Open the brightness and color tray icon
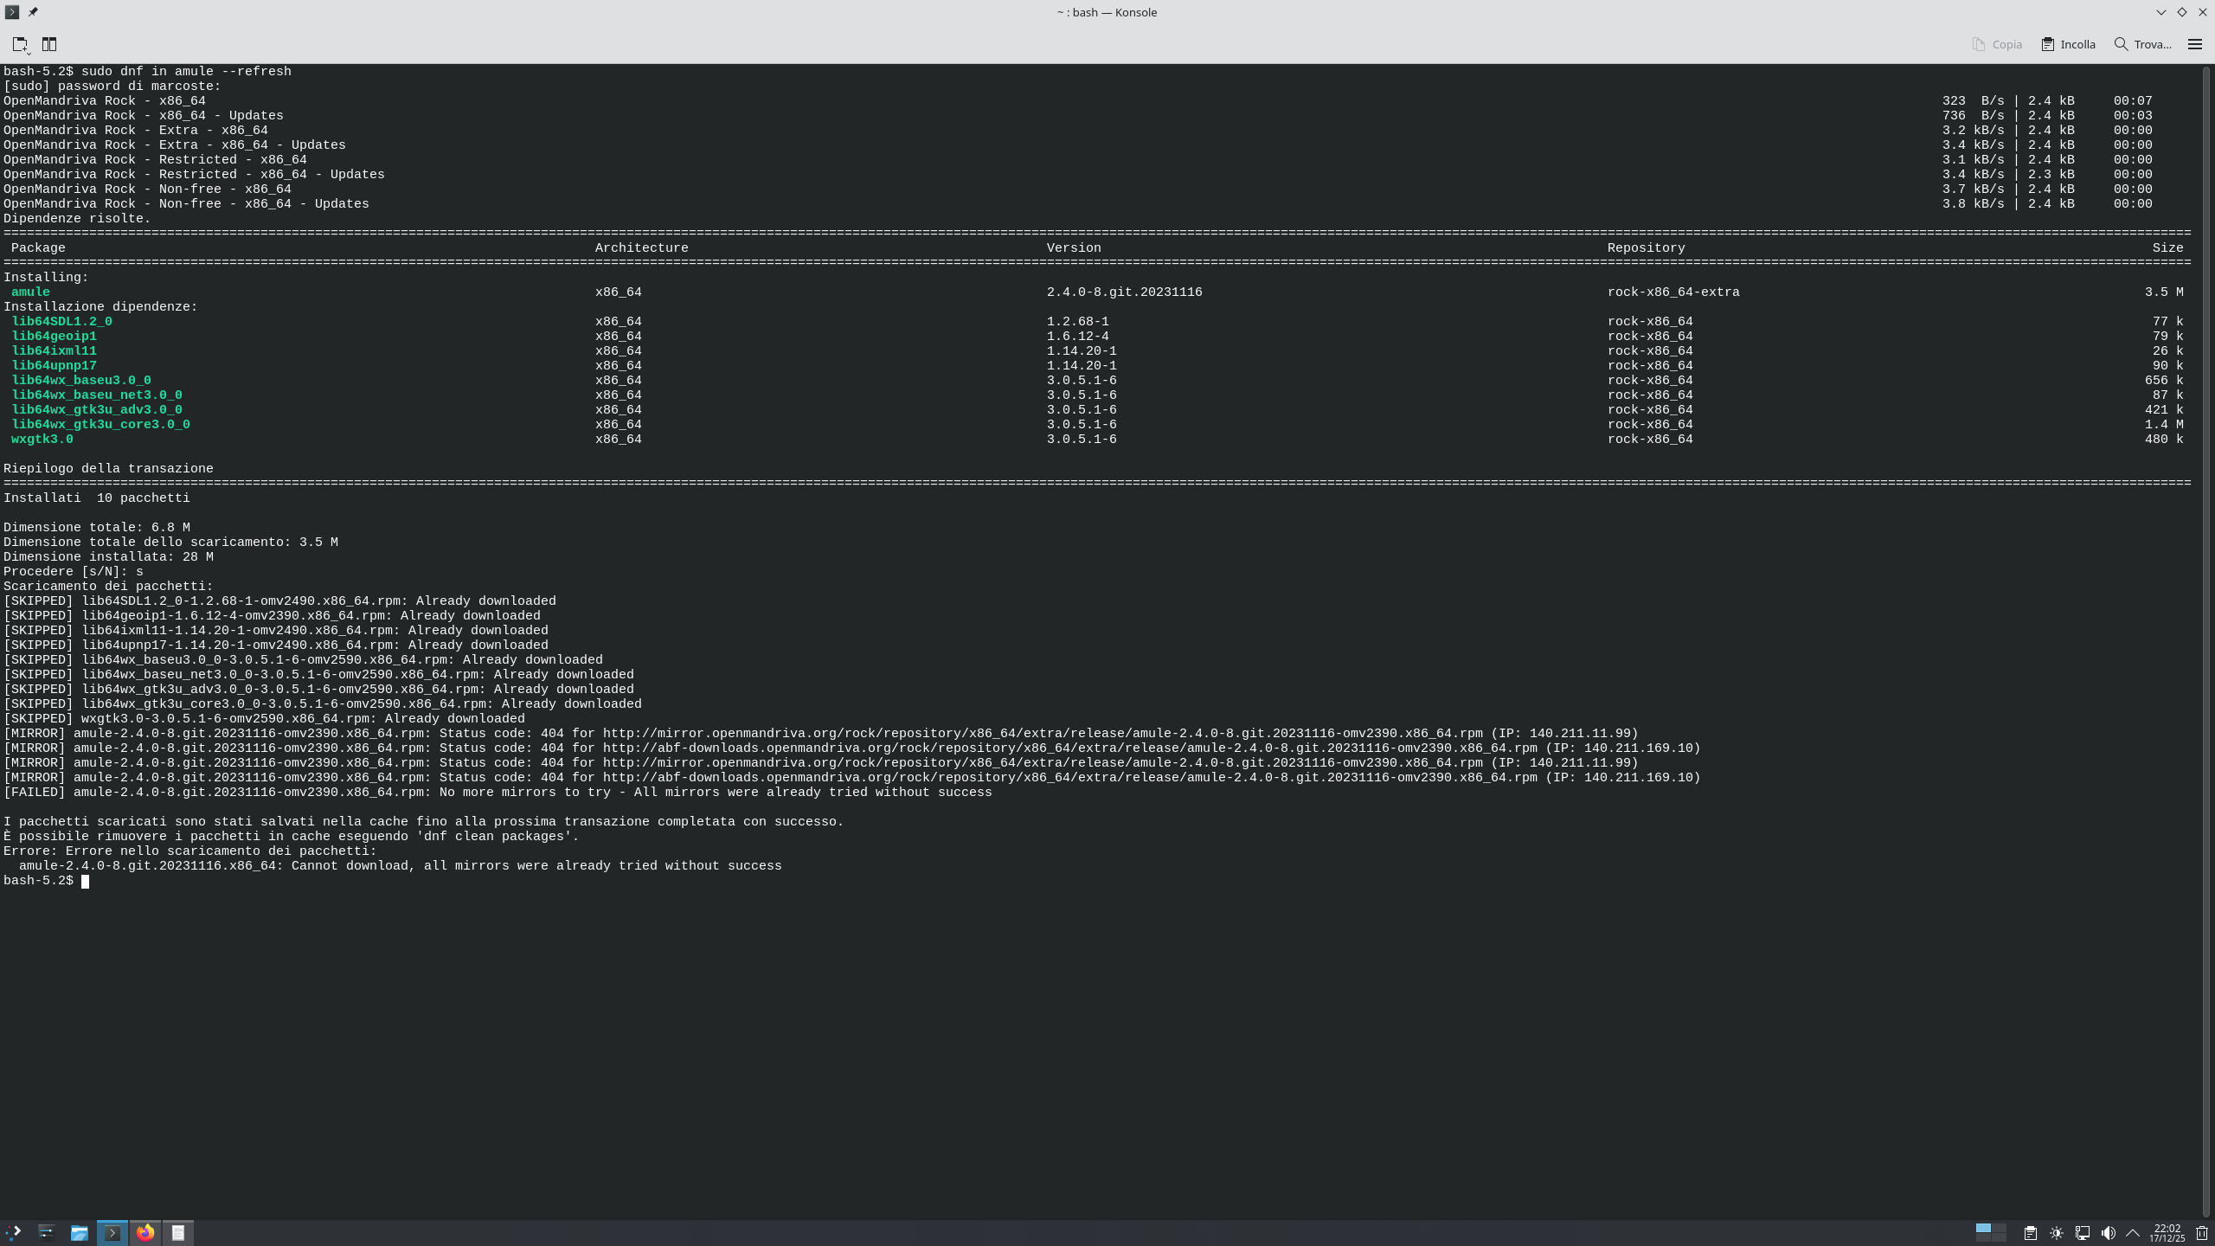This screenshot has height=1246, width=2215. tap(2057, 1233)
